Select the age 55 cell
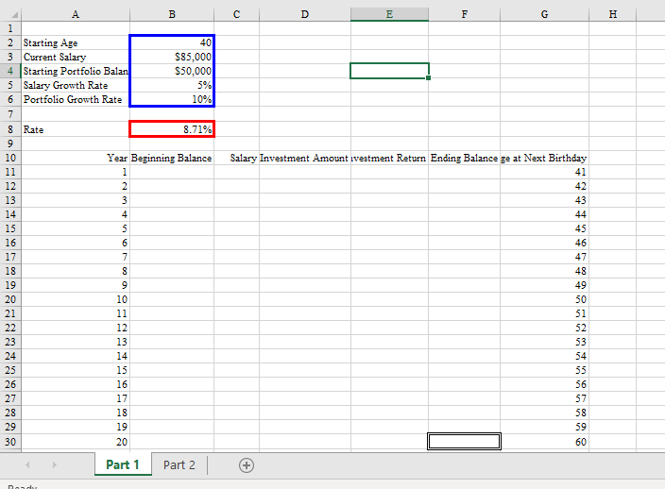The width and height of the screenshot is (665, 489). (x=544, y=370)
